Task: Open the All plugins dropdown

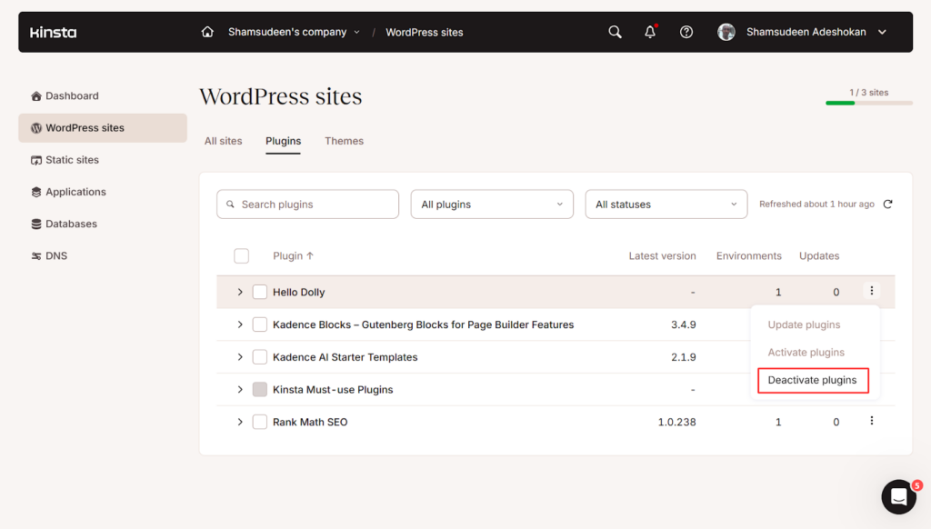Action: 492,204
